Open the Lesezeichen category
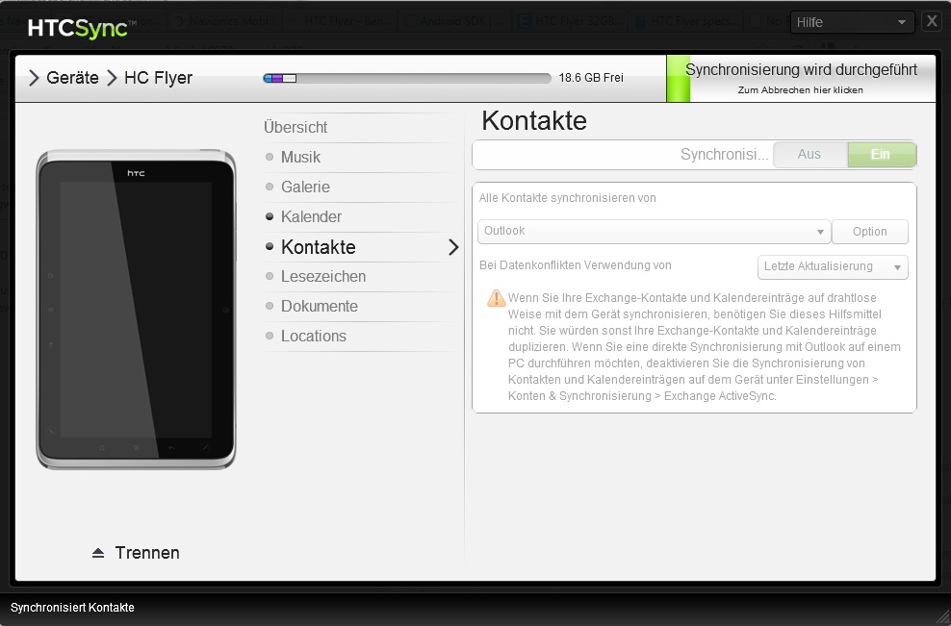This screenshot has height=626, width=951. pos(322,277)
